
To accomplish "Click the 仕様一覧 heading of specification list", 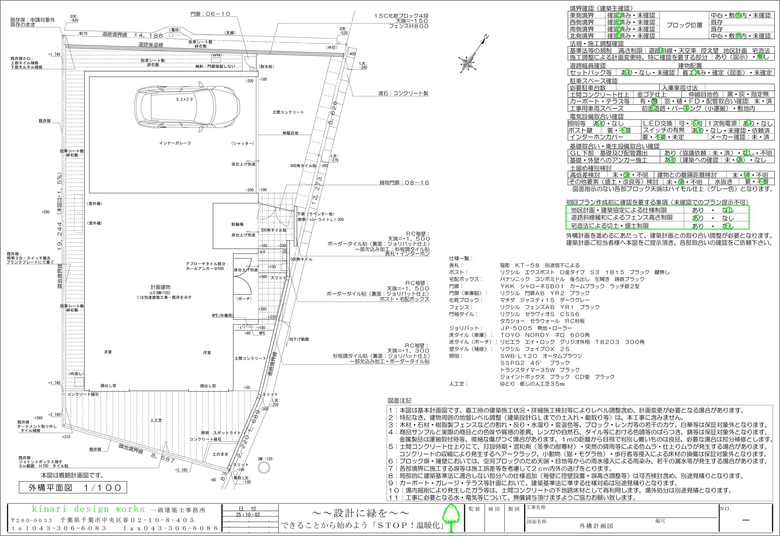I will 461,258.
